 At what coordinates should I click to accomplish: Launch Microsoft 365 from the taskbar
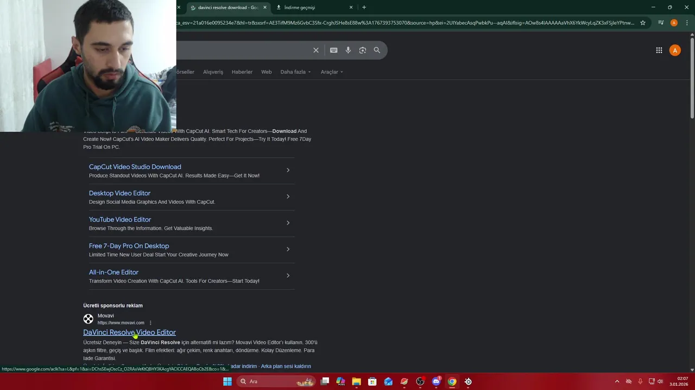(340, 381)
